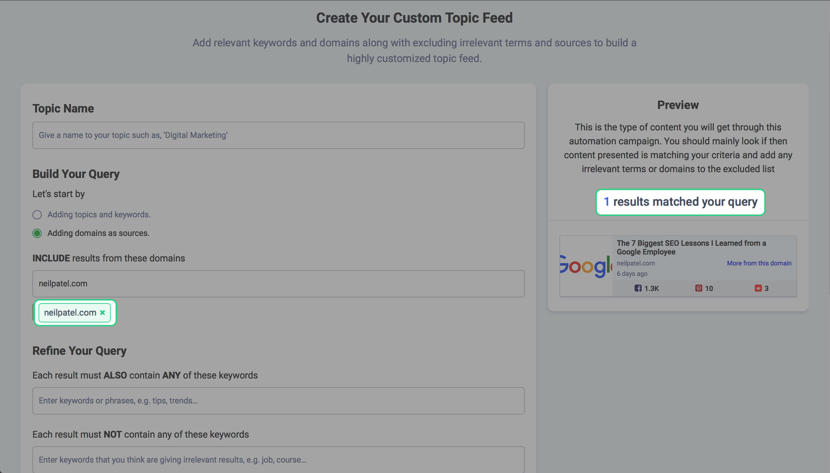
Task: Click the Reddit count of 3
Action: click(x=766, y=288)
